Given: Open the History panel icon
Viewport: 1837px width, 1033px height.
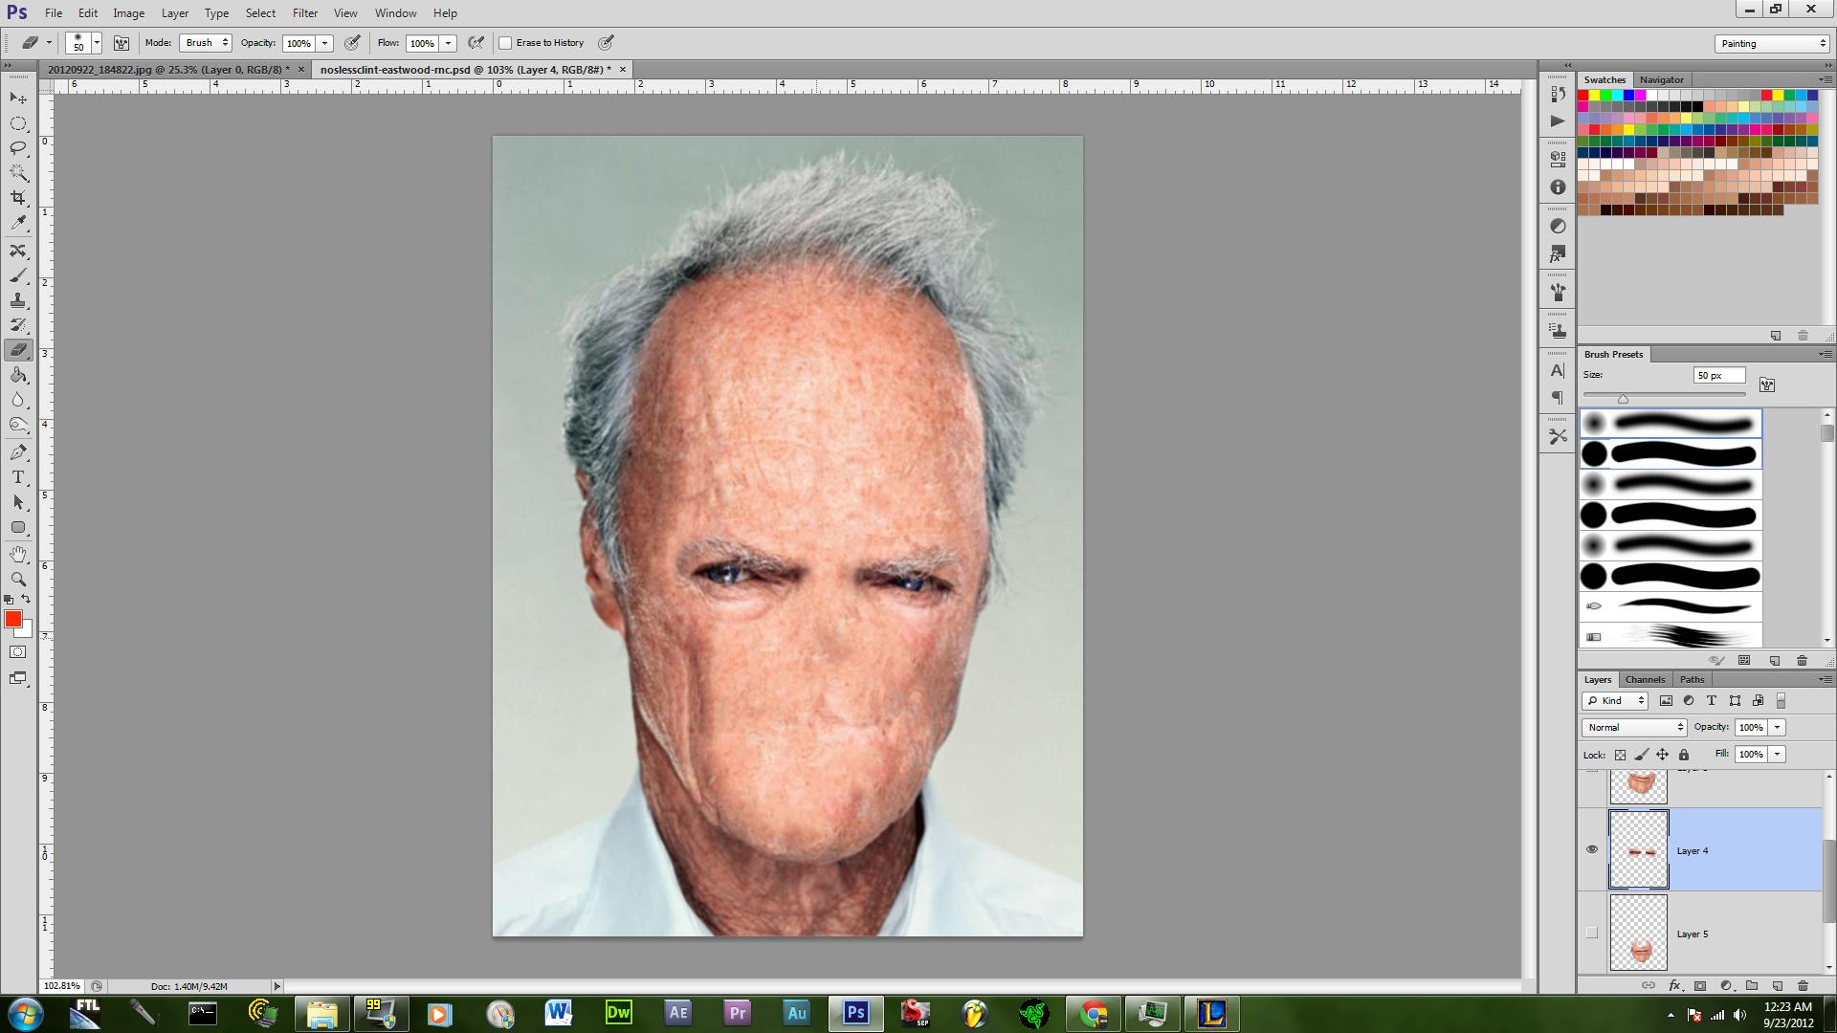Looking at the screenshot, I should [x=1558, y=95].
